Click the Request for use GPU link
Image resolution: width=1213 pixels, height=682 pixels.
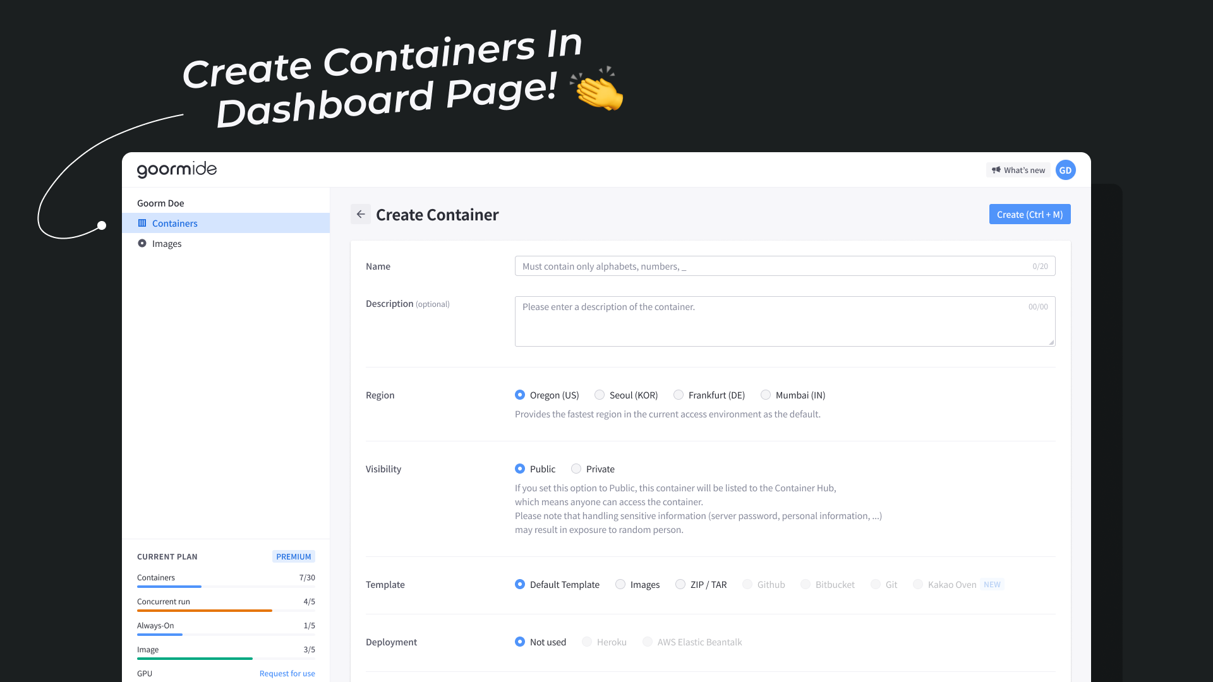(287, 673)
